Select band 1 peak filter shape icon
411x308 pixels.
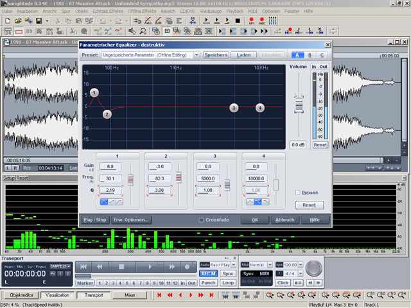(x=103, y=201)
